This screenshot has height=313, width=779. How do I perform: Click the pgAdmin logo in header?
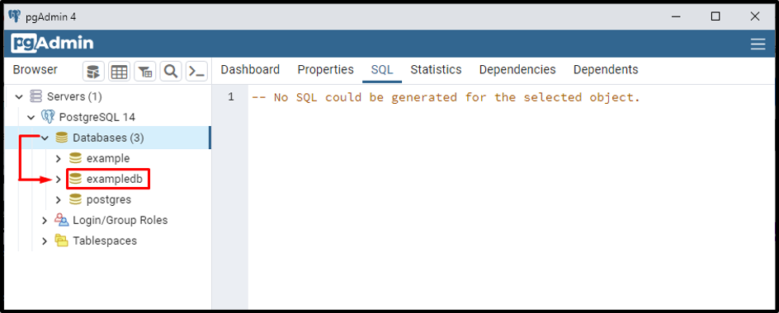(x=52, y=44)
